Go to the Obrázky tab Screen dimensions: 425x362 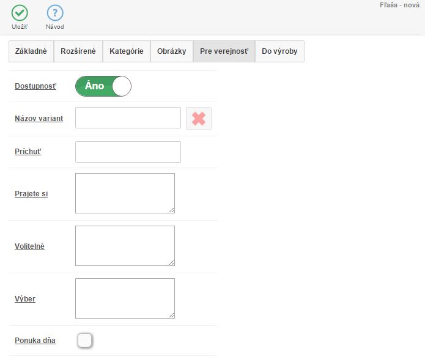[x=171, y=51]
